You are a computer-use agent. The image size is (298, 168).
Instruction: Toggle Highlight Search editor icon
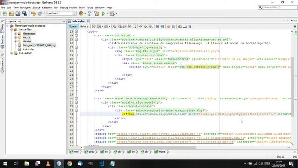pyautogui.click(x=129, y=27)
